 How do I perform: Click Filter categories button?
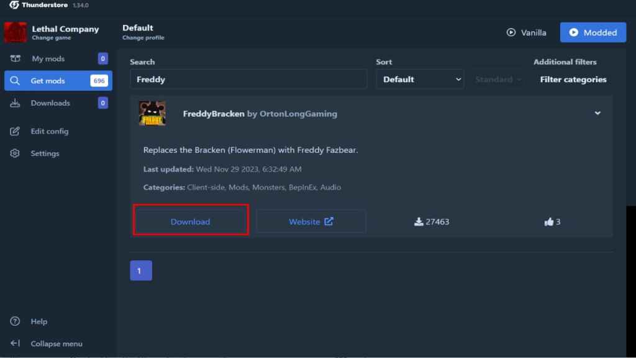(573, 80)
